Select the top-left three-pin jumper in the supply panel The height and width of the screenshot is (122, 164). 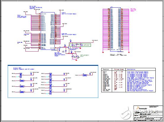point(21,75)
